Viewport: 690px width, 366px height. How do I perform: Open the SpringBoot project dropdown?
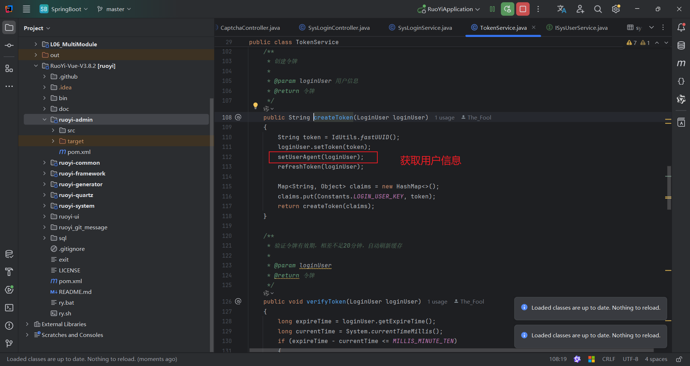(x=64, y=9)
